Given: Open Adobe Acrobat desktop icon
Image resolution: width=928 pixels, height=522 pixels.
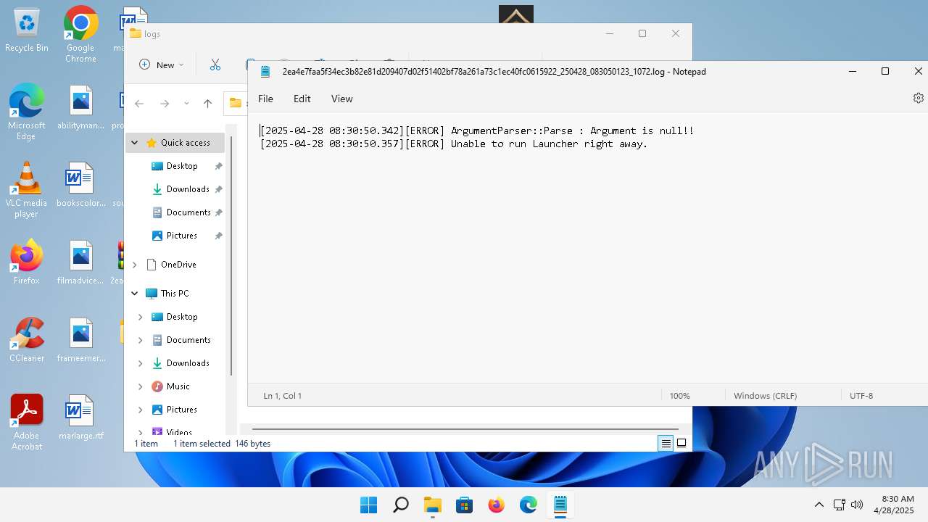Looking at the screenshot, I should [26, 423].
